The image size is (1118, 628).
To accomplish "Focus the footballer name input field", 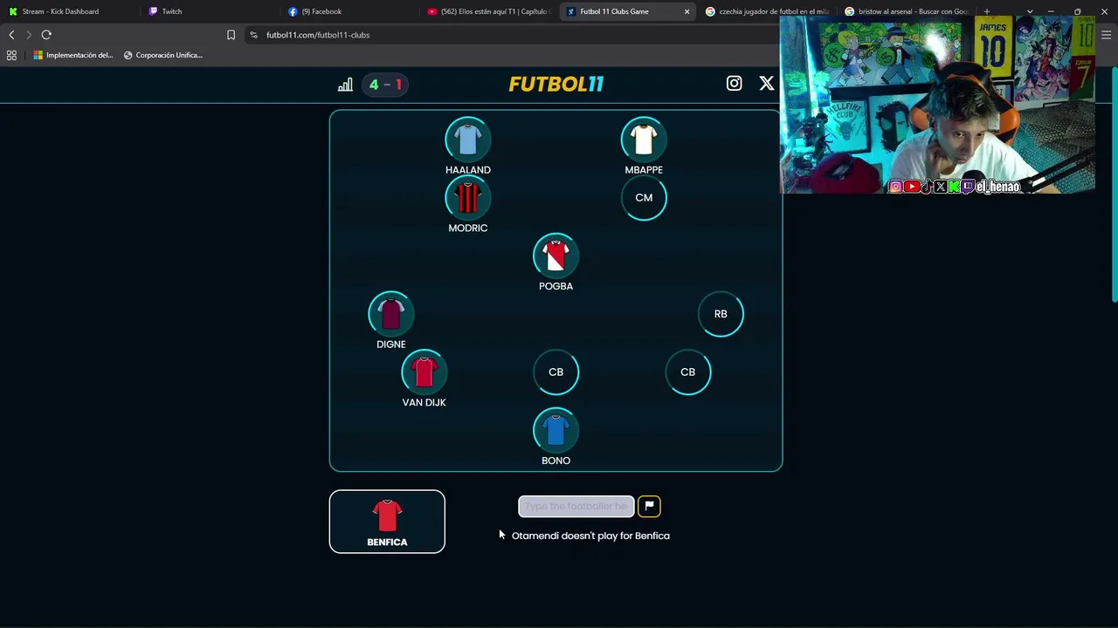I will (x=576, y=506).
